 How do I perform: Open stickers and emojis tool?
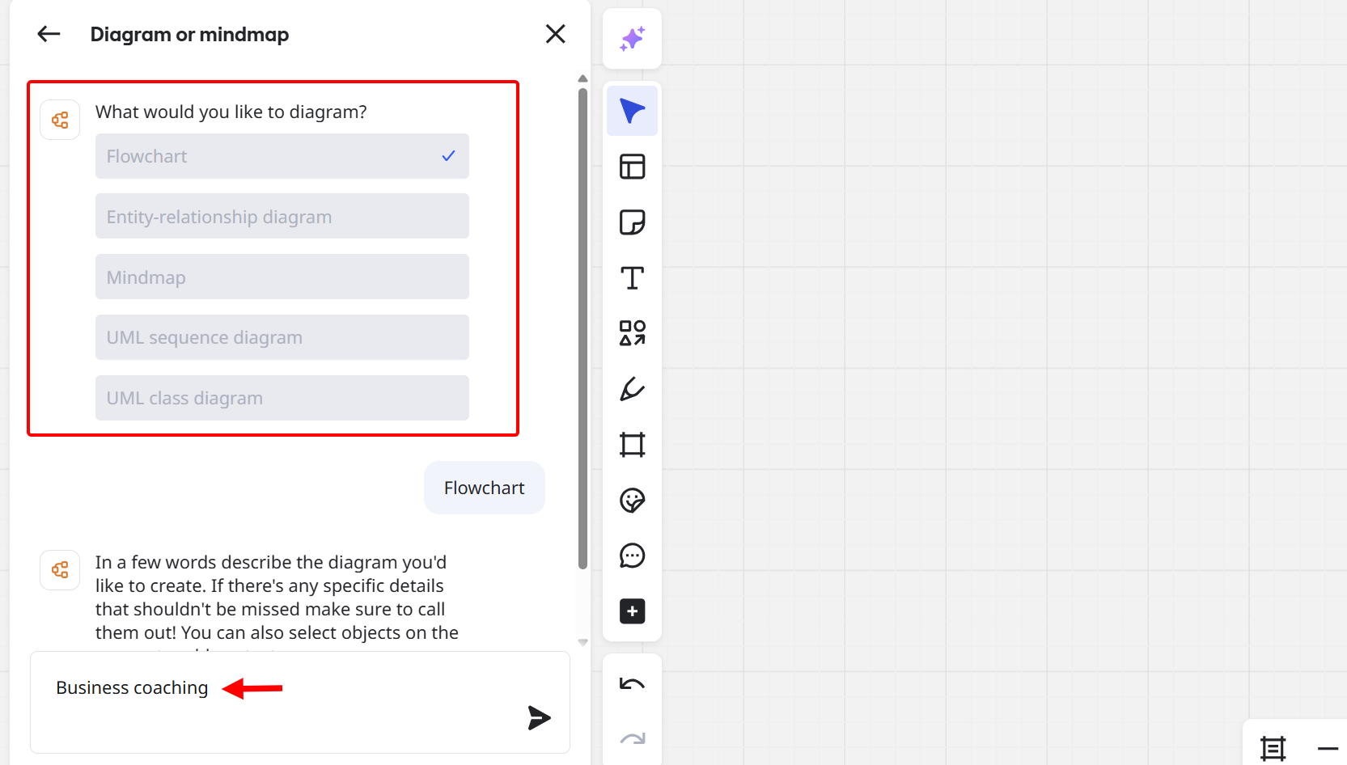(x=632, y=501)
